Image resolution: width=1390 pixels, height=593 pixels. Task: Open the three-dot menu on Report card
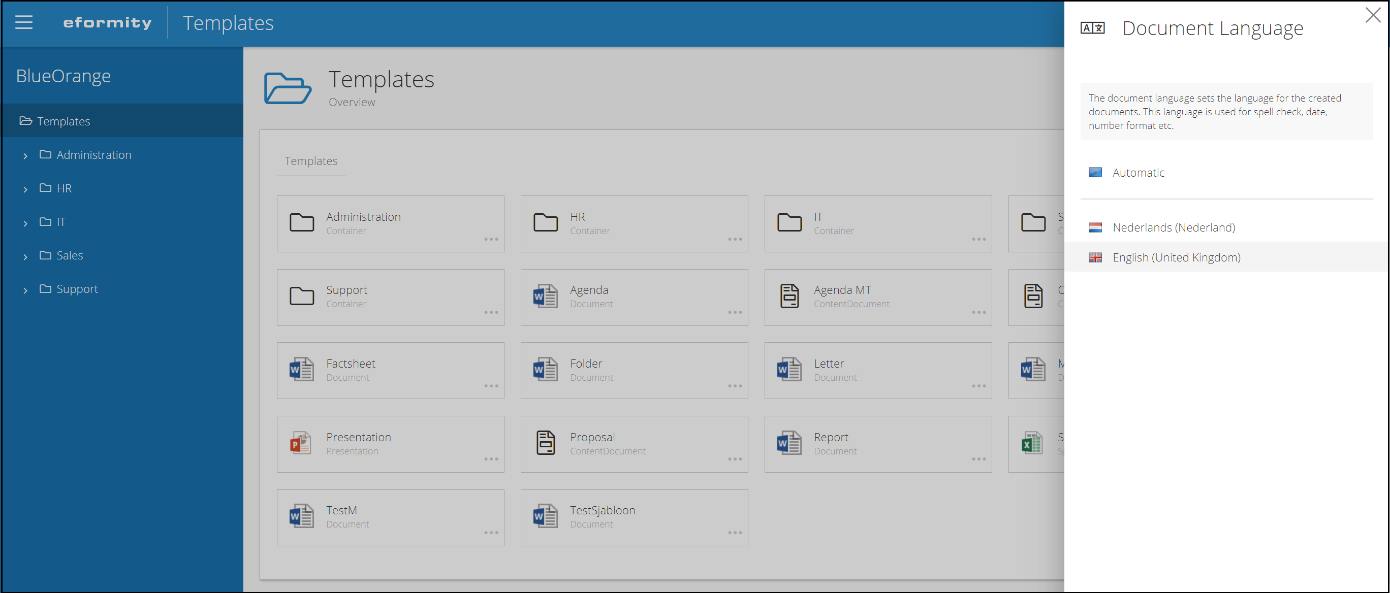point(979,459)
